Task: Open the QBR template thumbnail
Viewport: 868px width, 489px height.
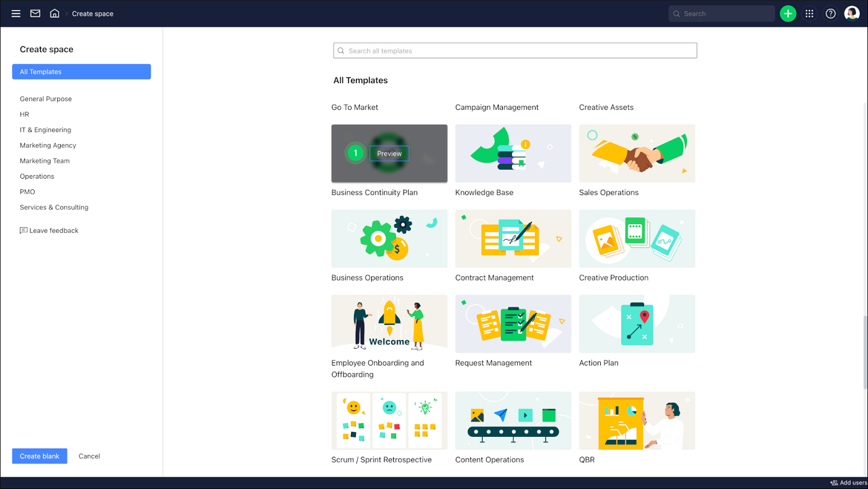Action: coord(637,420)
